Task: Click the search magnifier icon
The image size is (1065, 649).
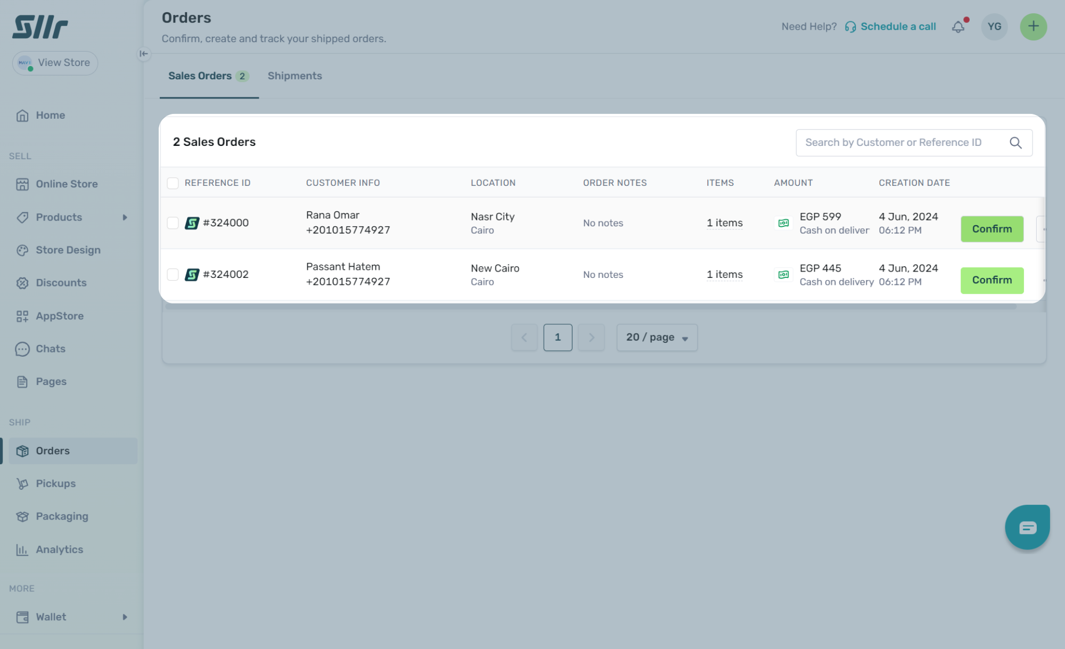Action: point(1015,143)
